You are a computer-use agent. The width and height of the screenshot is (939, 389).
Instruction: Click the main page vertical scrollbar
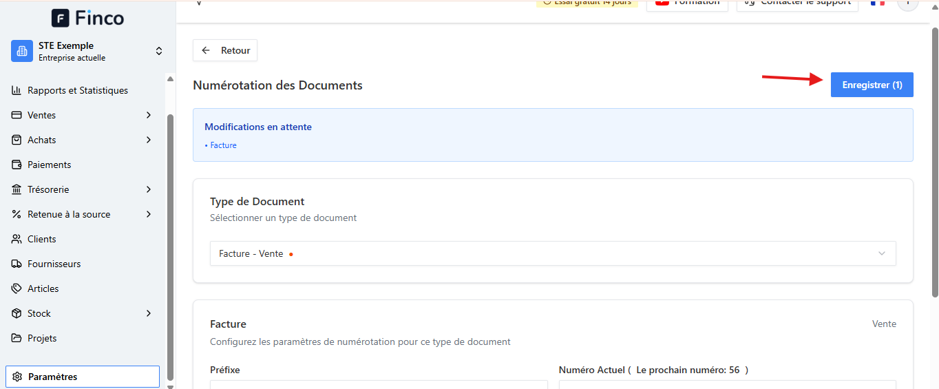934,162
